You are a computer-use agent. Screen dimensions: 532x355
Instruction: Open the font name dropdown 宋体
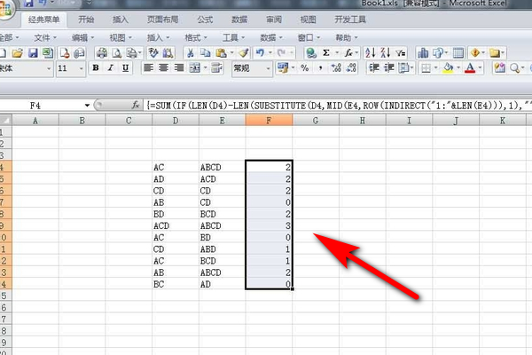coord(49,68)
